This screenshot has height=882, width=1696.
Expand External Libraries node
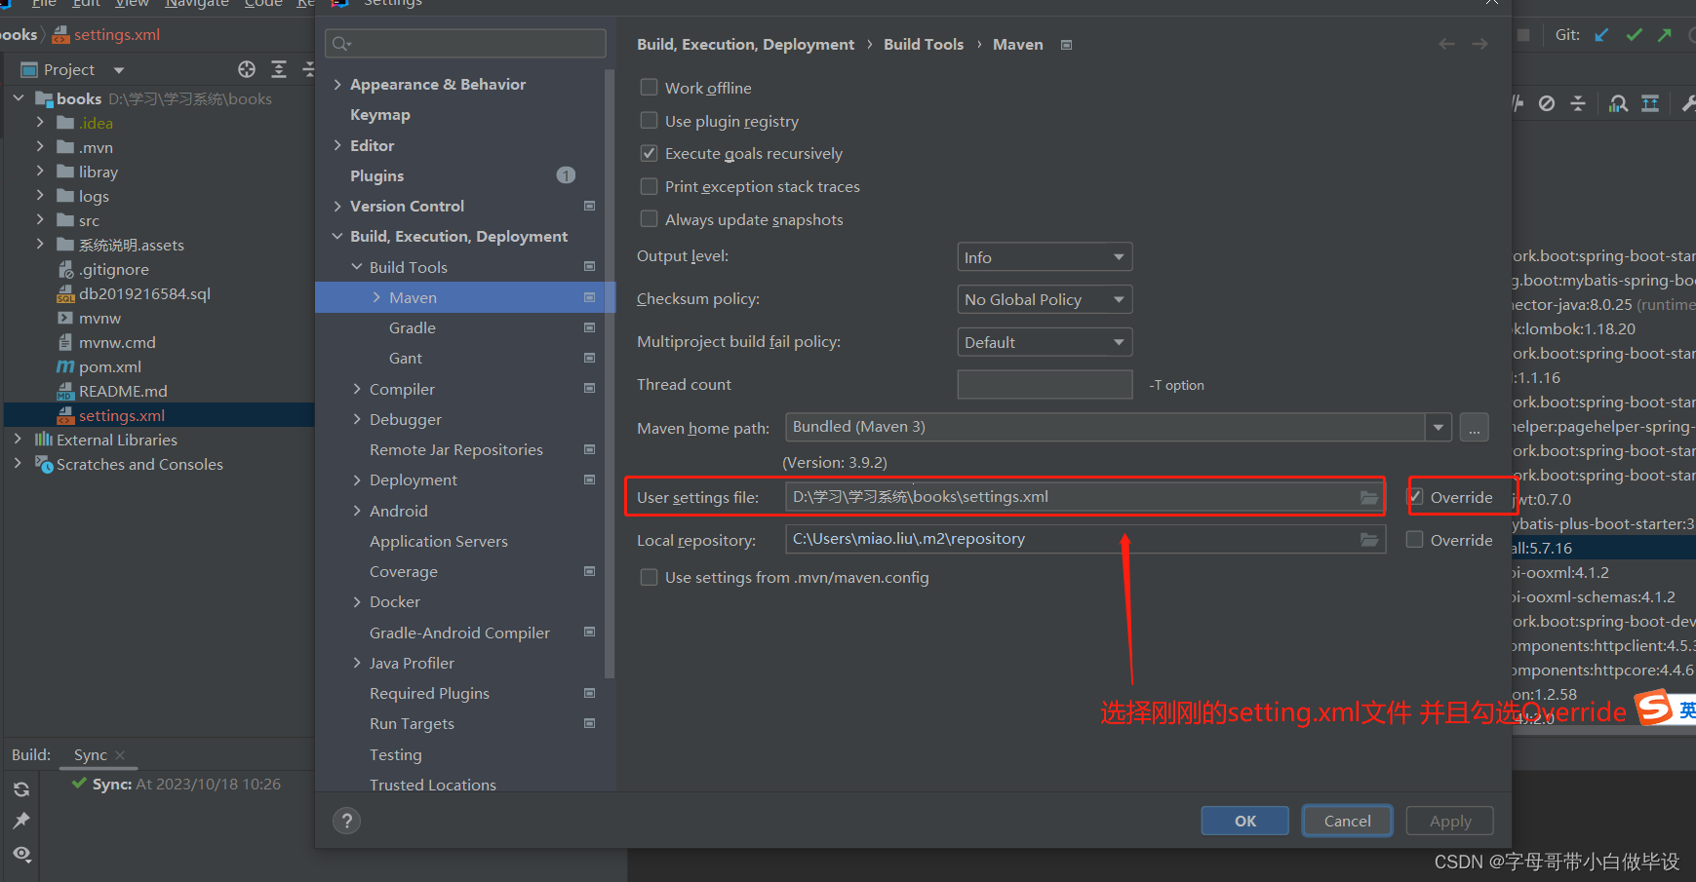pyautogui.click(x=18, y=440)
